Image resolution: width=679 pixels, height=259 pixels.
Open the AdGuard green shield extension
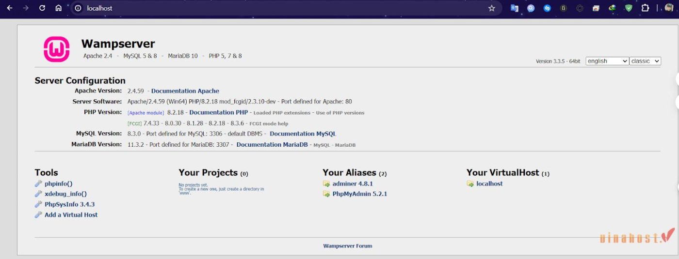[629, 8]
